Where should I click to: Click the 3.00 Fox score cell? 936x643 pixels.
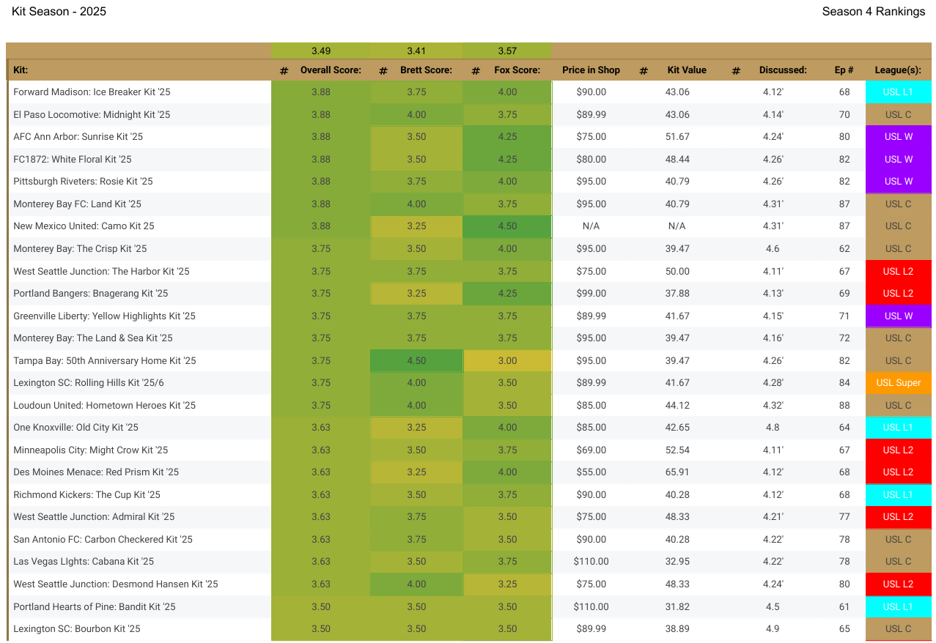click(x=507, y=361)
